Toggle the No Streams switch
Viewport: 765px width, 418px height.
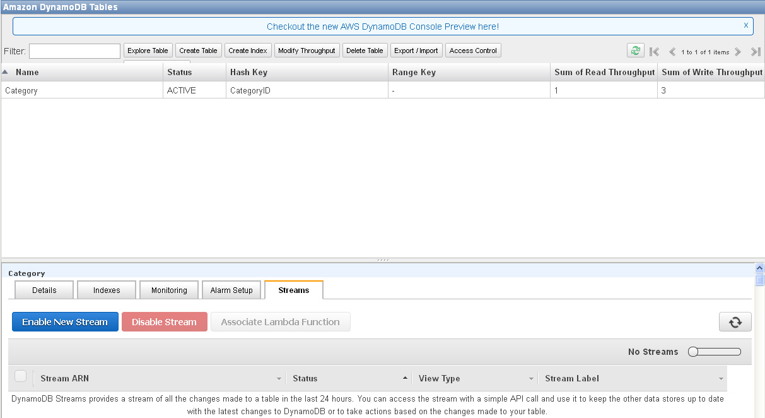715,352
